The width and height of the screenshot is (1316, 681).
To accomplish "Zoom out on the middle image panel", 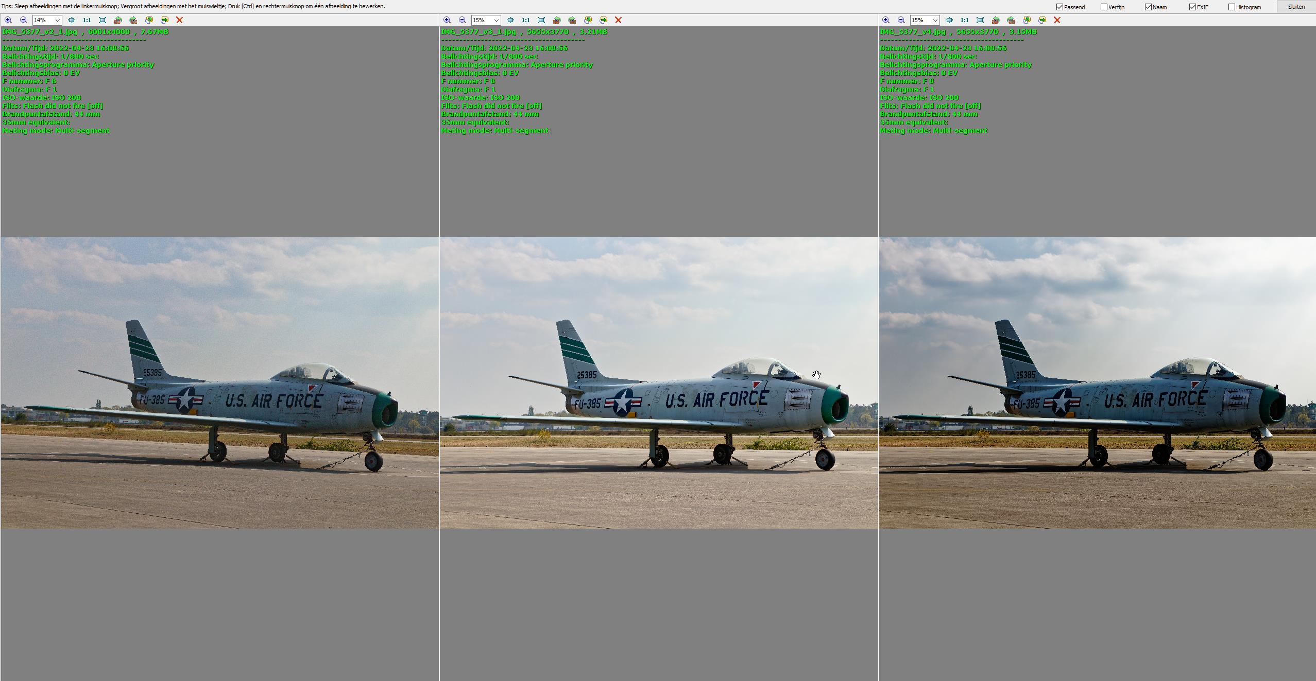I will tap(463, 20).
